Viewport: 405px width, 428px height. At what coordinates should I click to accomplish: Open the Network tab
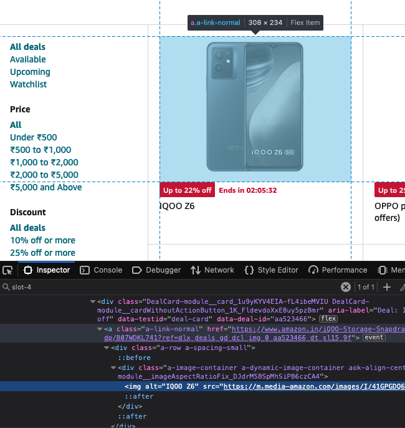coord(212,270)
